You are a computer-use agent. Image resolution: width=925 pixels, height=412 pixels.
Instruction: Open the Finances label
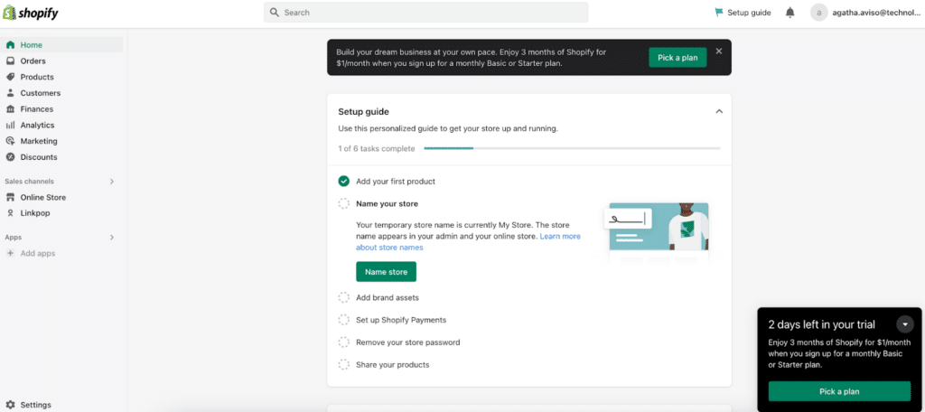36,108
